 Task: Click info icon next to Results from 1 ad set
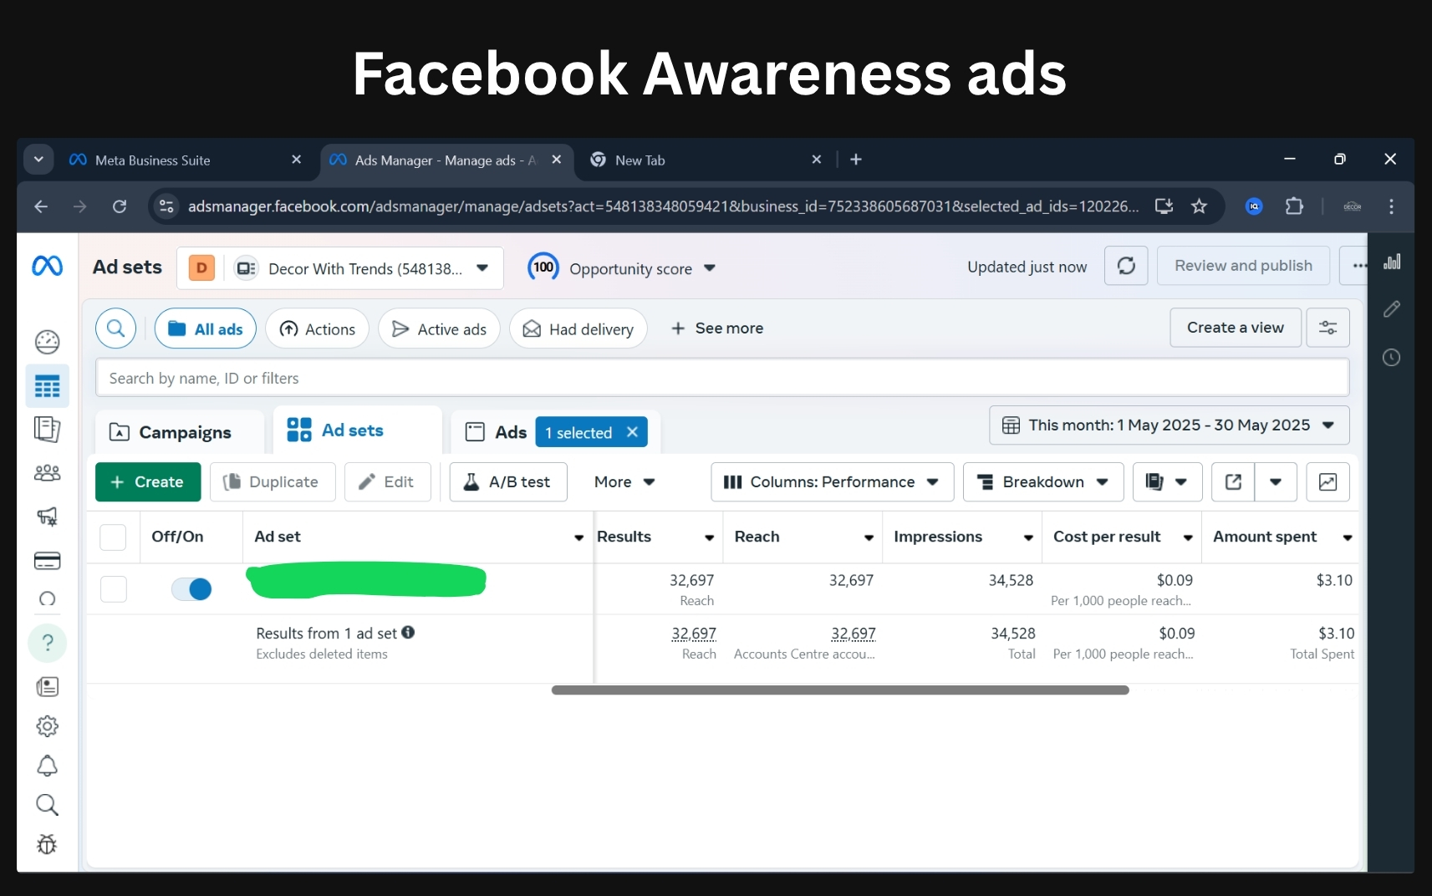coord(408,633)
